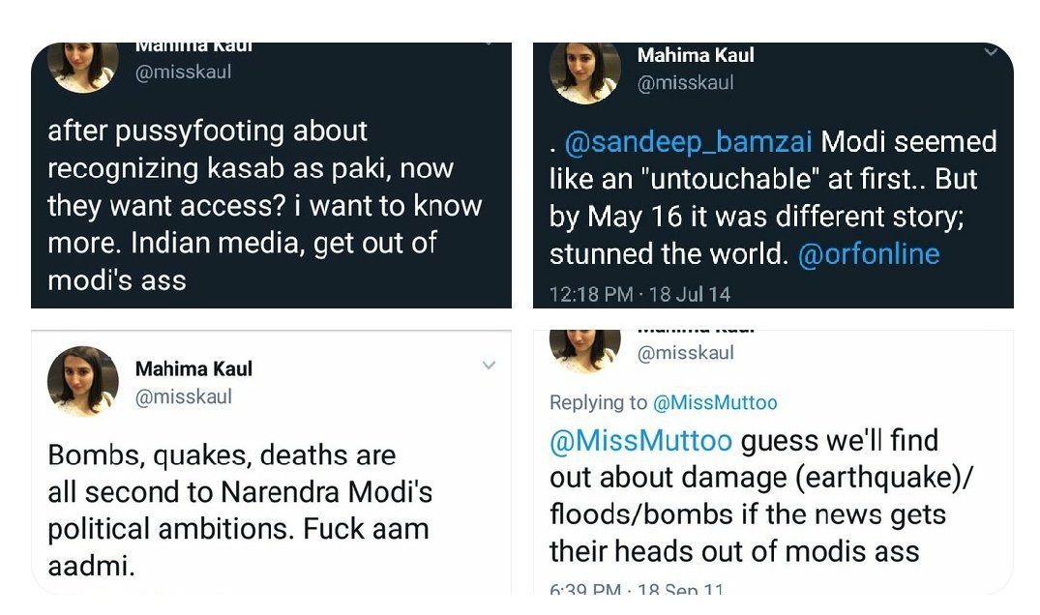Click the name Mahima Kaul on the "untouchable" tweet
The width and height of the screenshot is (1040, 615).
click(x=696, y=55)
